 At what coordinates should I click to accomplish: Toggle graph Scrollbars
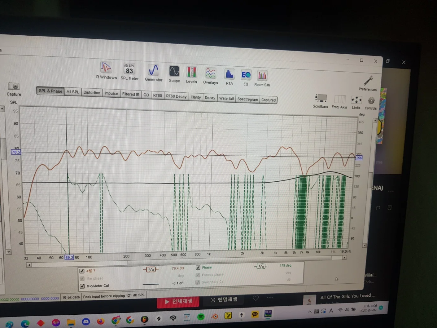pyautogui.click(x=321, y=101)
